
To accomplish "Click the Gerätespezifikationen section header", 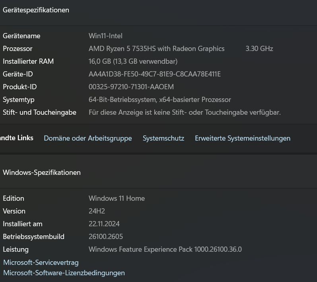I will tap(36, 10).
